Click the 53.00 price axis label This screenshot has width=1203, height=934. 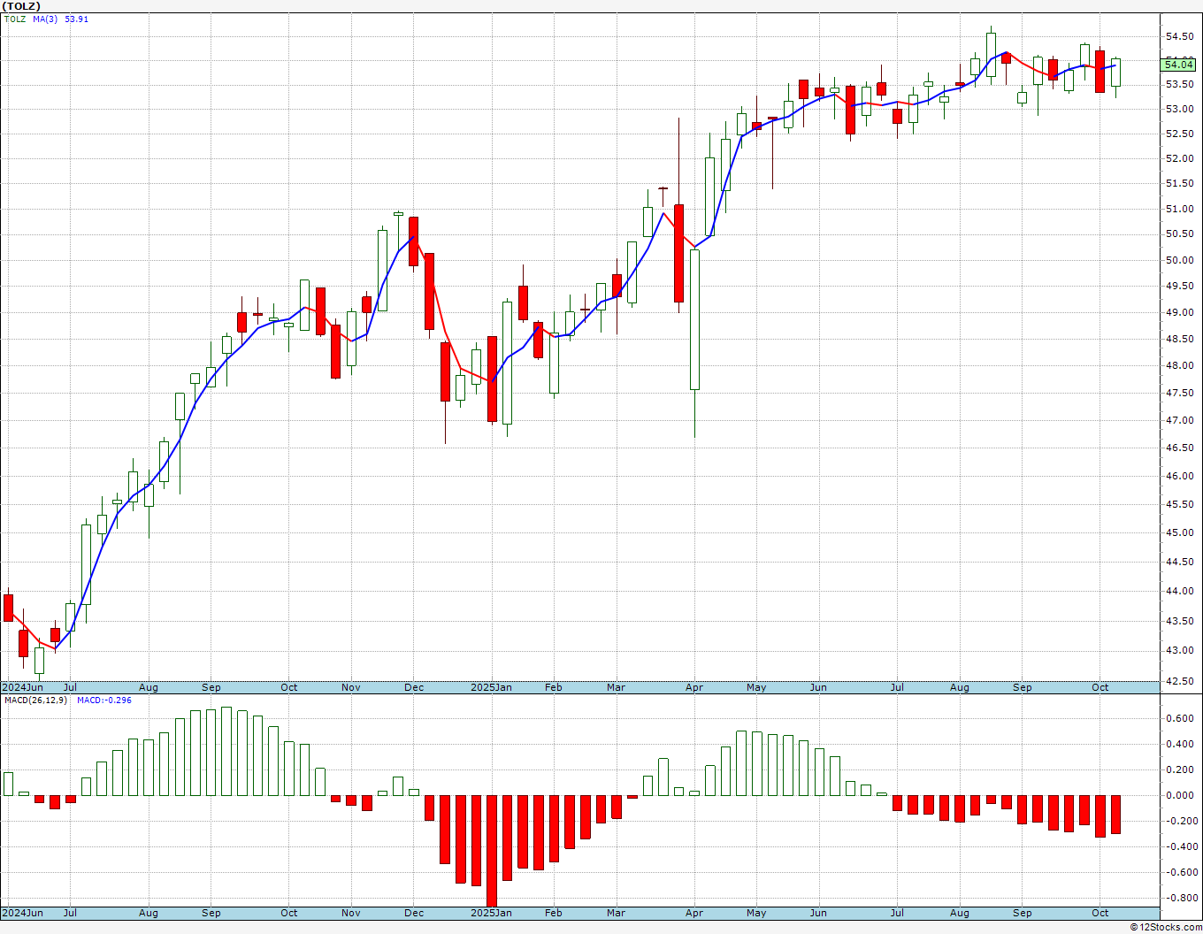pyautogui.click(x=1180, y=109)
